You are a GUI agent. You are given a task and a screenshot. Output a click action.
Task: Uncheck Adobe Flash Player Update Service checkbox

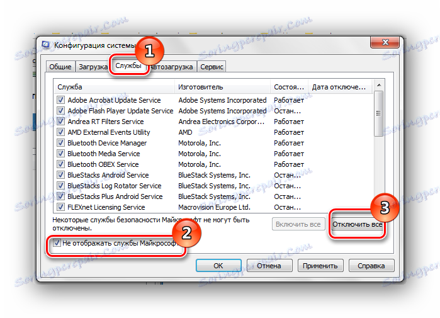click(x=60, y=111)
